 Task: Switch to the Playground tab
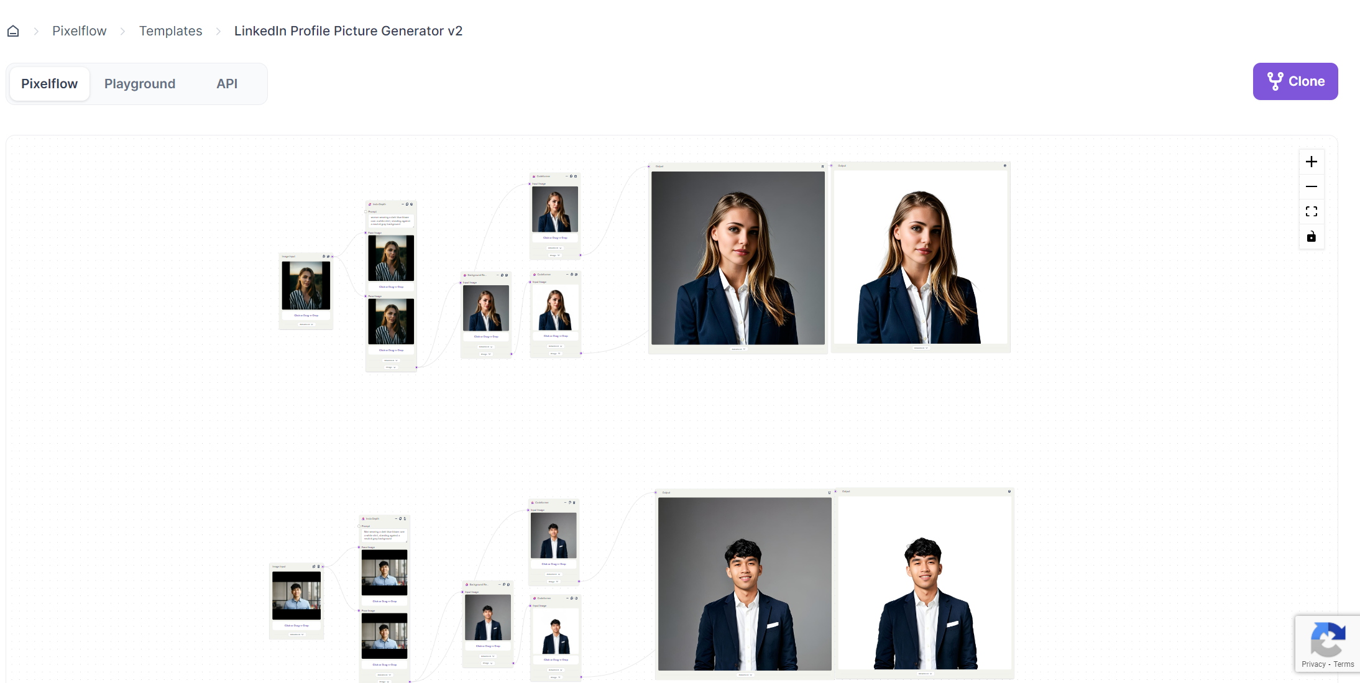(140, 84)
